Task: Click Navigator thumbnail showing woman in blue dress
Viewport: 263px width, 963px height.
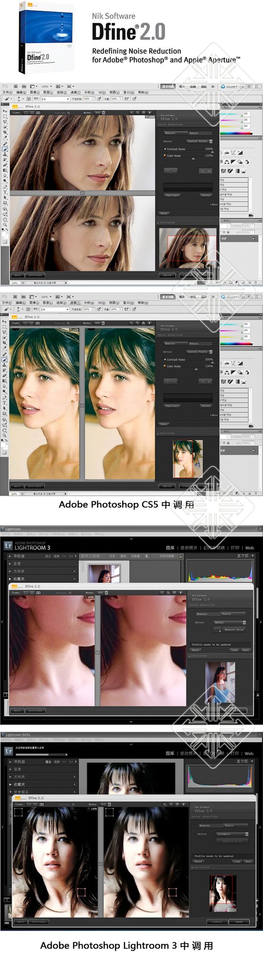Action: (x=220, y=679)
